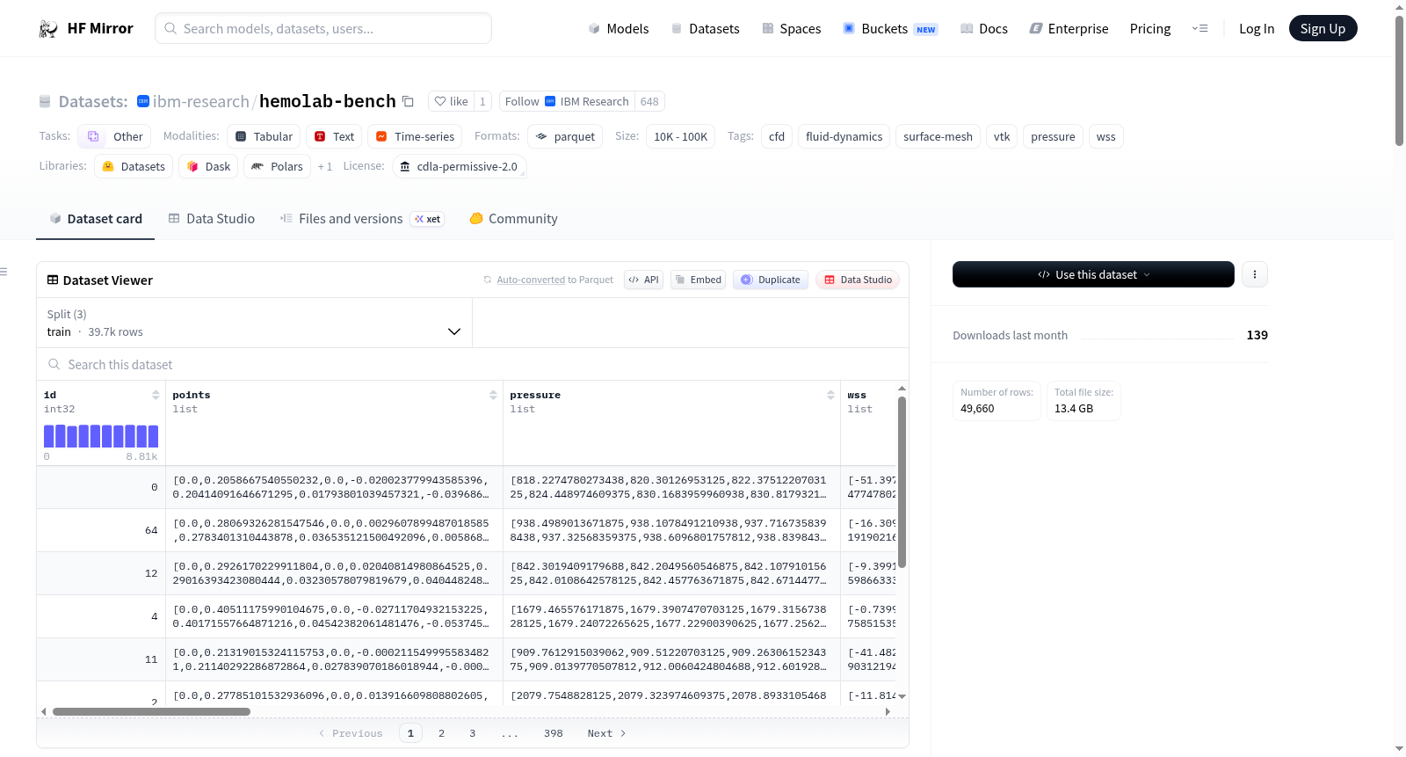Screen dimensions: 1406x757
Task: Click the magnifier icon in the top search bar
Action: 170,29
